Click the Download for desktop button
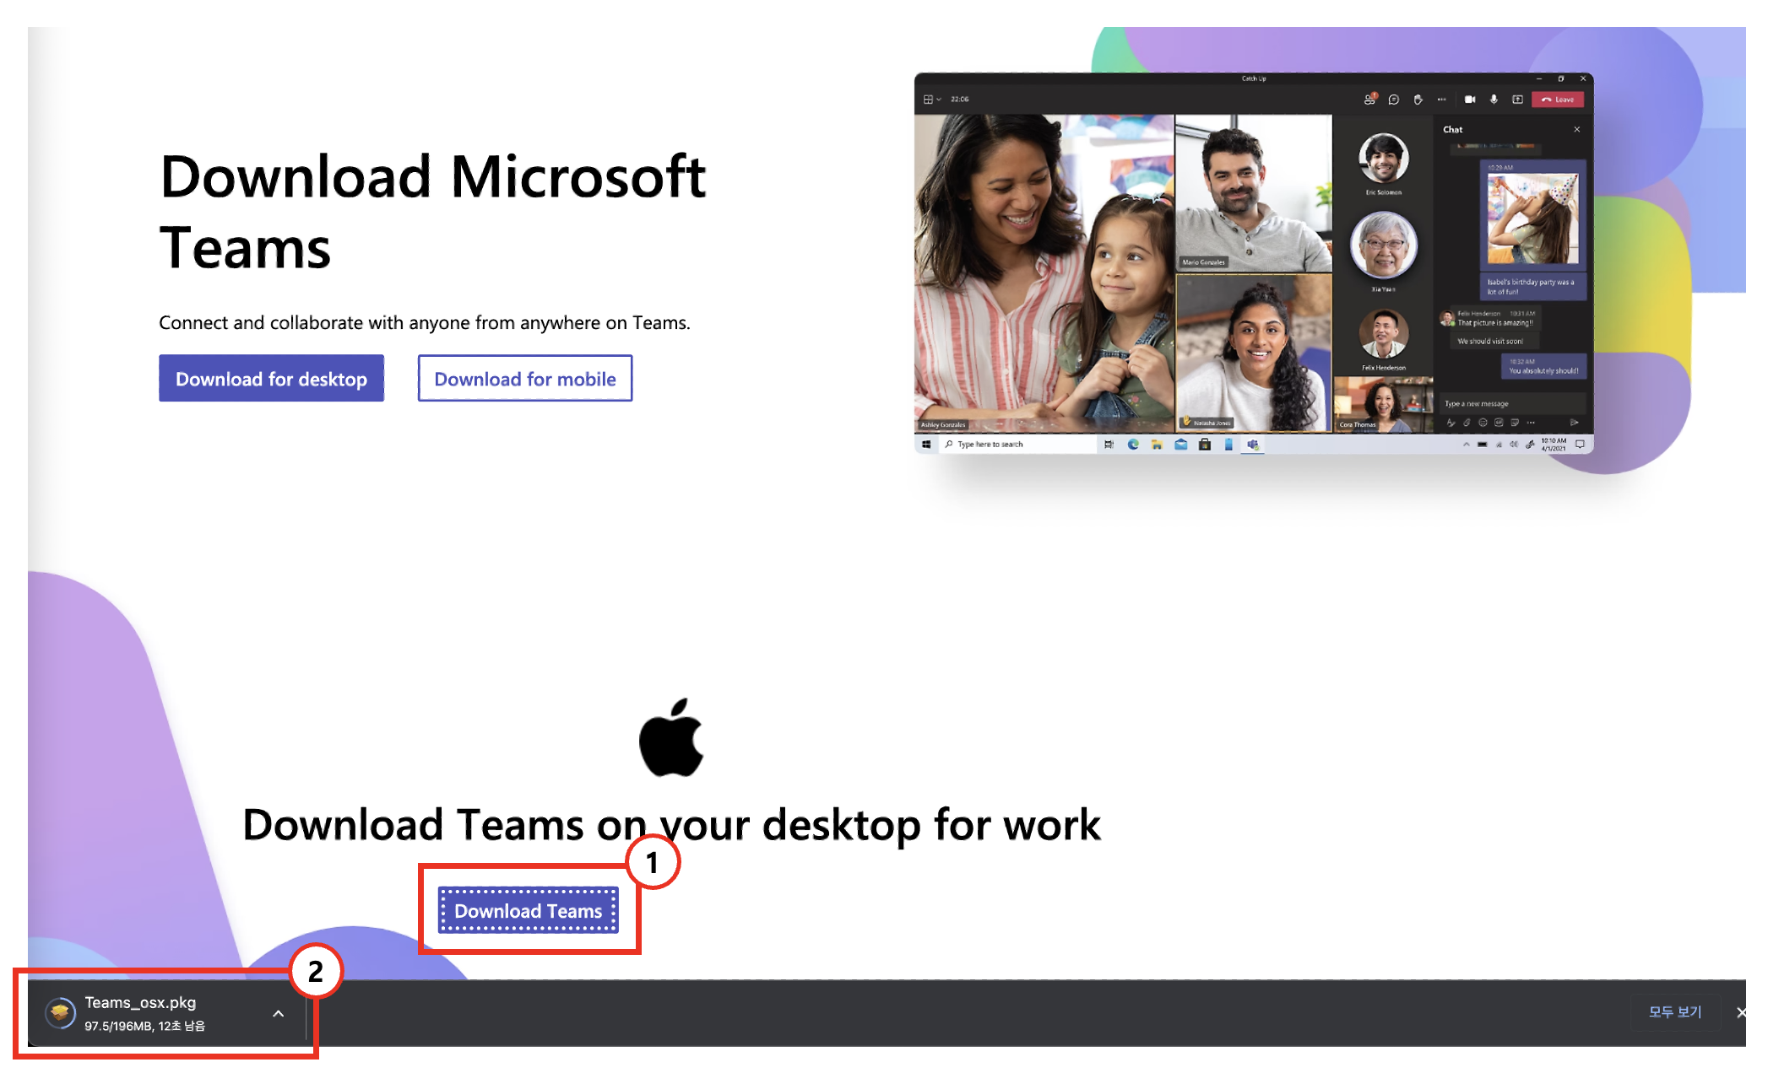This screenshot has width=1768, height=1073. pos(271,379)
